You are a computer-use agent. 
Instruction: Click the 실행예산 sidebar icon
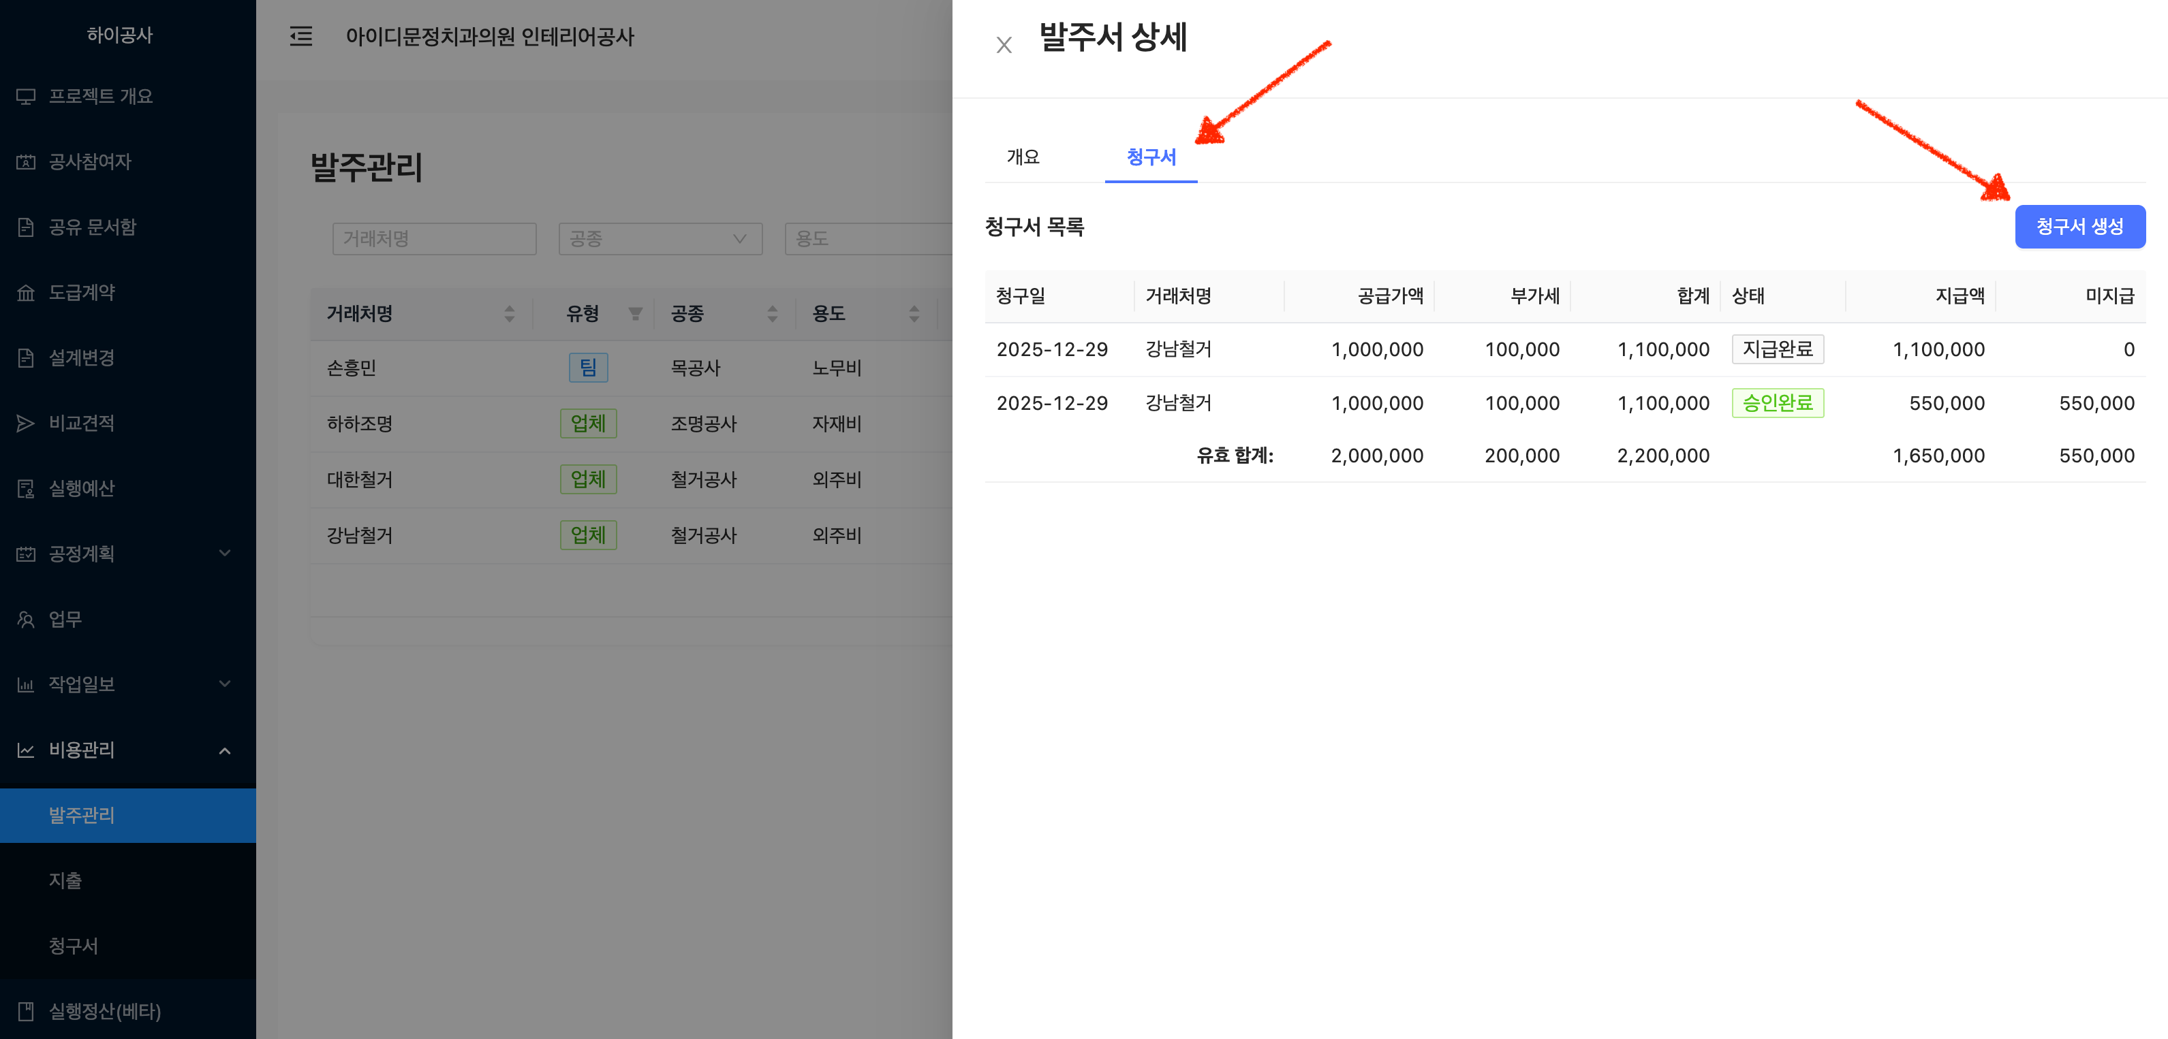26,488
